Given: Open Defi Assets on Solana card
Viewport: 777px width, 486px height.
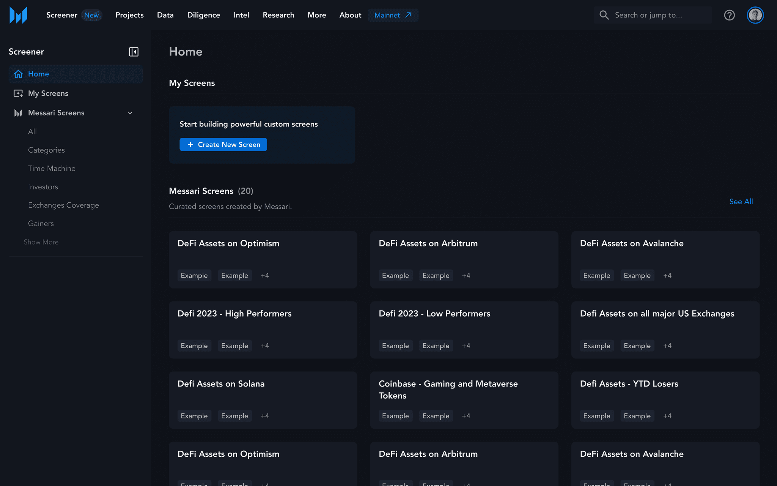Looking at the screenshot, I should coord(263,400).
